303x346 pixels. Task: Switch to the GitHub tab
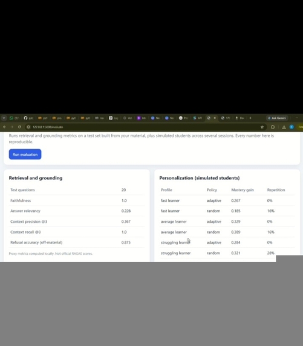[x=28, y=118]
